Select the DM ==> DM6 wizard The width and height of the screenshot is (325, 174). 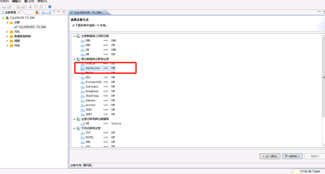tap(98, 50)
